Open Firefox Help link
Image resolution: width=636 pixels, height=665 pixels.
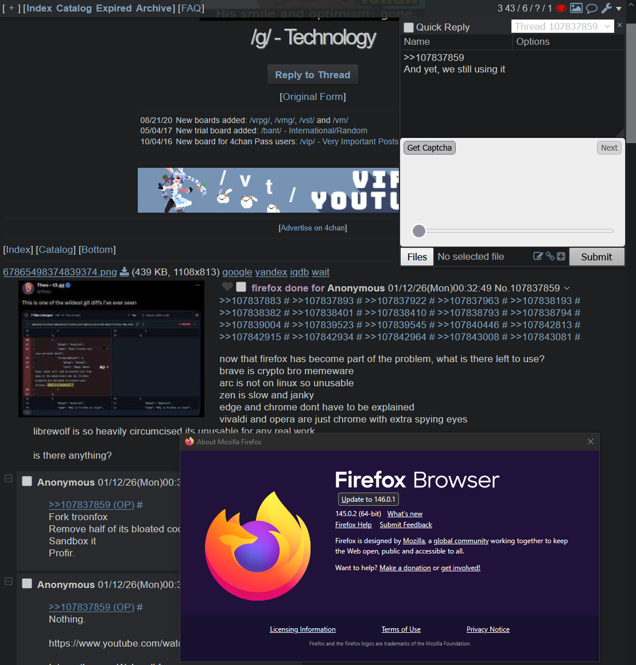tap(353, 525)
